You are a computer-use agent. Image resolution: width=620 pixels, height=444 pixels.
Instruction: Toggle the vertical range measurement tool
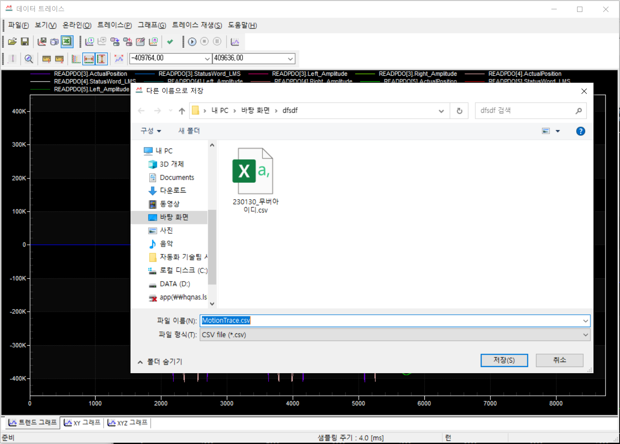[101, 58]
